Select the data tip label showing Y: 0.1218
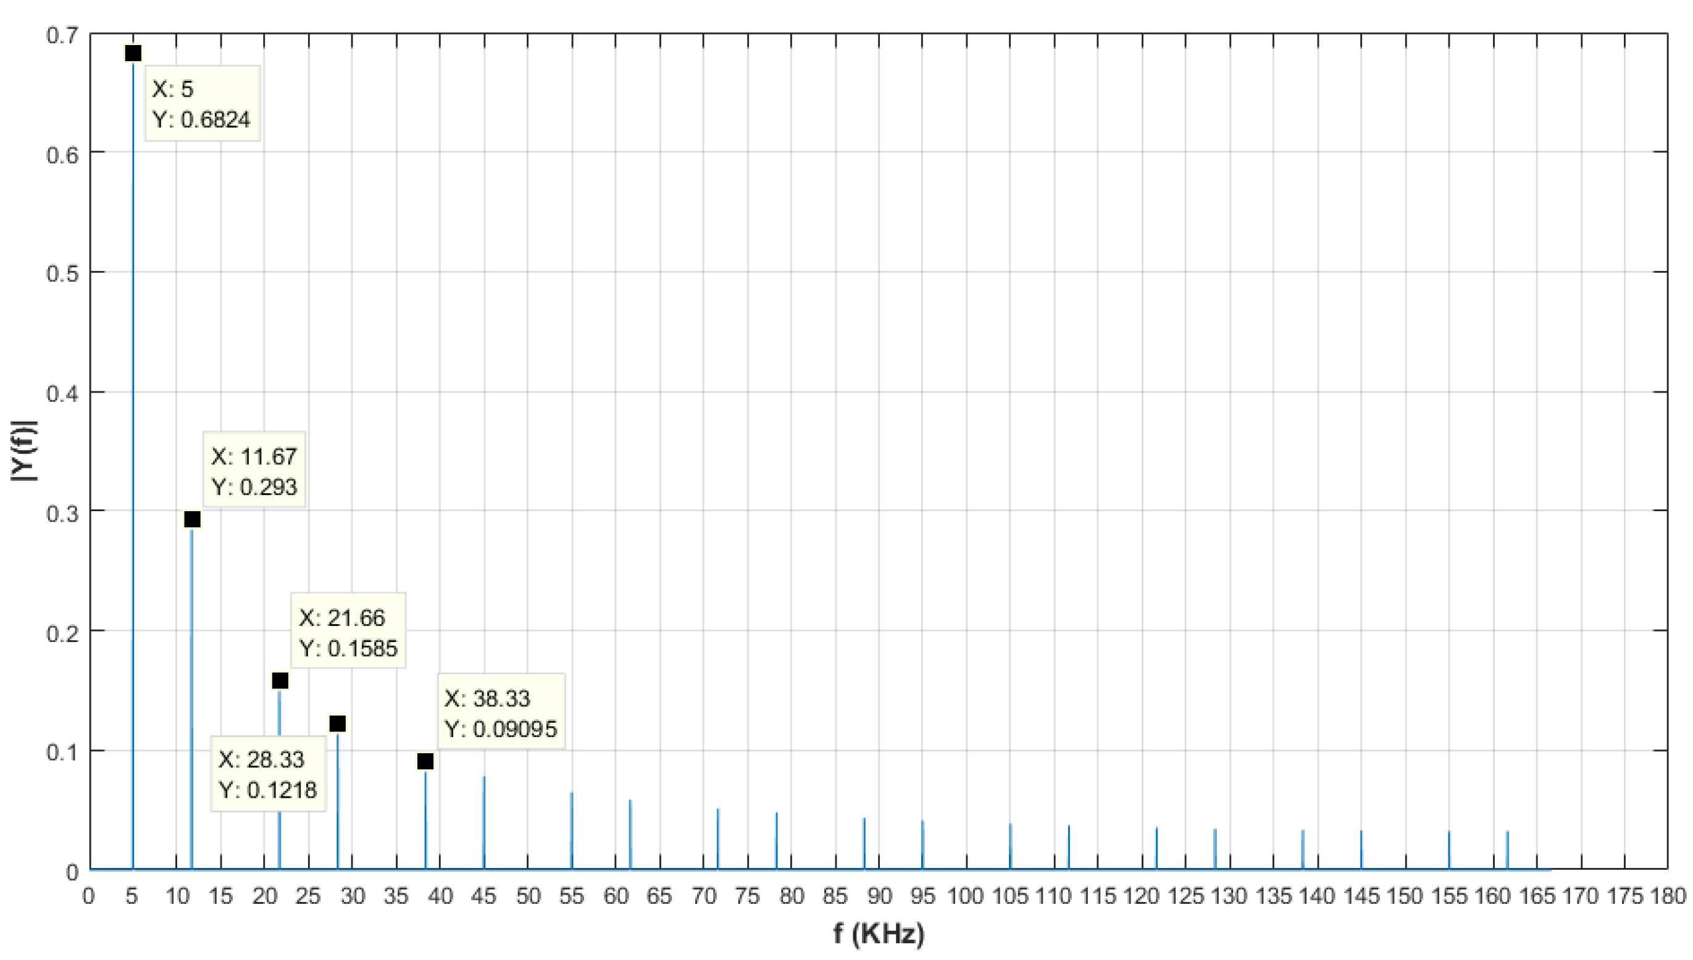This screenshot has height=960, width=1693. 268,774
